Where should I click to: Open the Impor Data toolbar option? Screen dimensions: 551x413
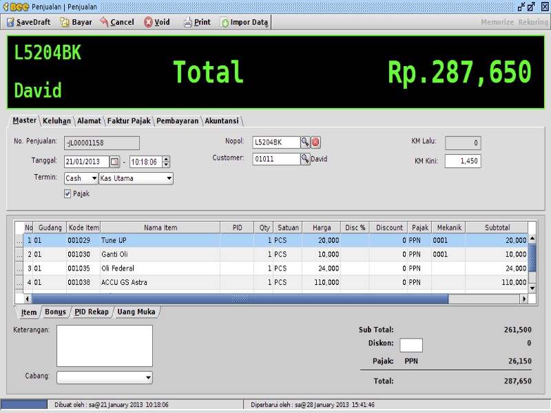pyautogui.click(x=245, y=22)
